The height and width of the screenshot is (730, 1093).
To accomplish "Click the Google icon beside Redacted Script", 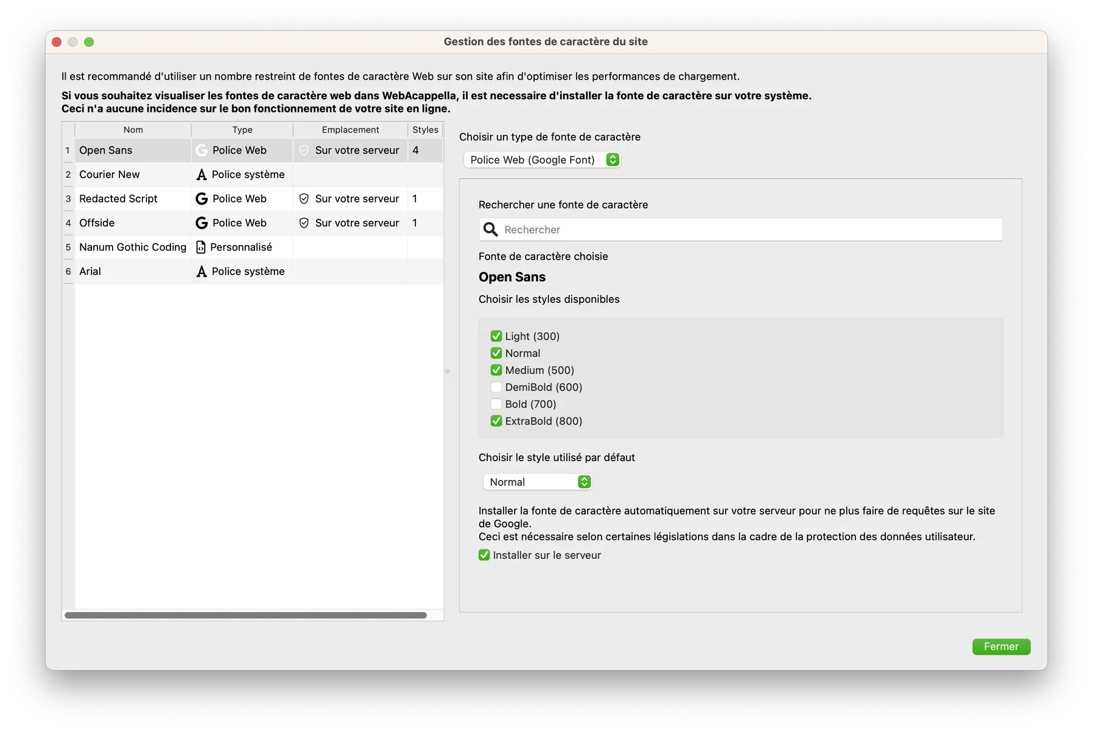I will coord(202,199).
